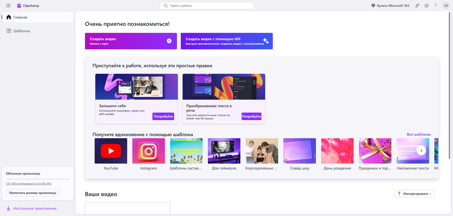
Task: Click plus icon on Создать видео
Action: coord(169,41)
